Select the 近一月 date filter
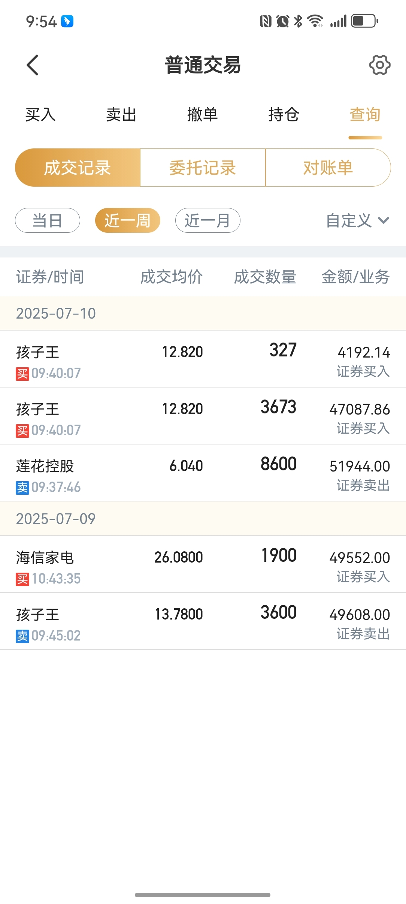Image resolution: width=406 pixels, height=904 pixels. tap(208, 220)
